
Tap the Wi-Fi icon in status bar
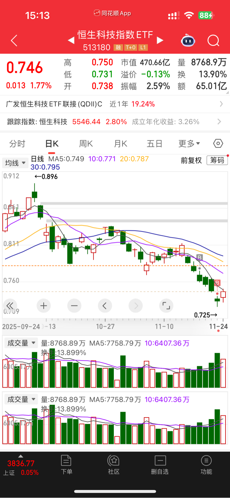click(189, 15)
